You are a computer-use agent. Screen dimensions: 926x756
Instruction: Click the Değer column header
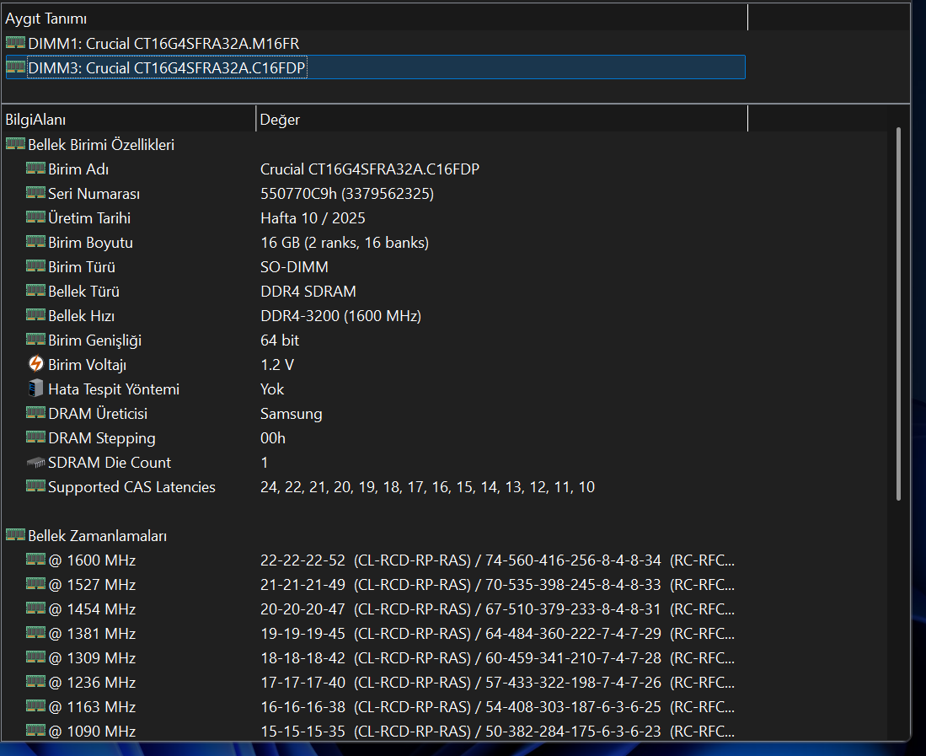(x=502, y=120)
